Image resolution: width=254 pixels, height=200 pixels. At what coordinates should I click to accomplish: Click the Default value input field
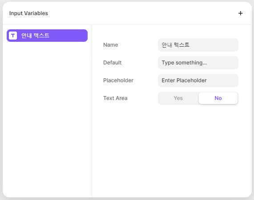[x=198, y=63]
